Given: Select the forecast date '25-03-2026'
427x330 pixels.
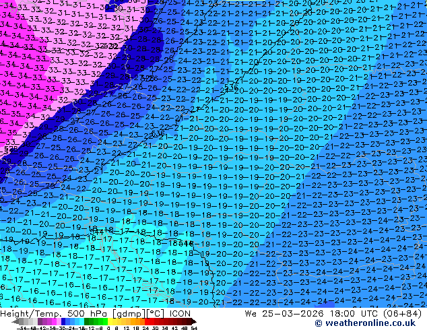Looking at the screenshot, I should coord(293,314).
